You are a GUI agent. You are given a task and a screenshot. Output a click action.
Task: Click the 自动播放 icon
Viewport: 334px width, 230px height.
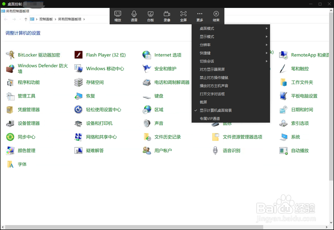(x=283, y=151)
